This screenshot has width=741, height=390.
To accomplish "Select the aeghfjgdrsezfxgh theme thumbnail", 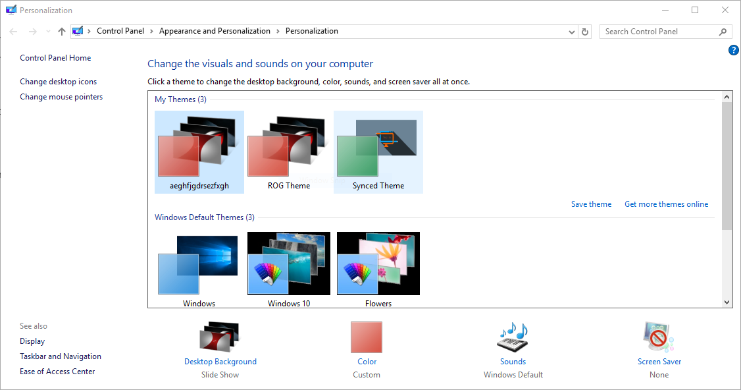I will pyautogui.click(x=199, y=152).
